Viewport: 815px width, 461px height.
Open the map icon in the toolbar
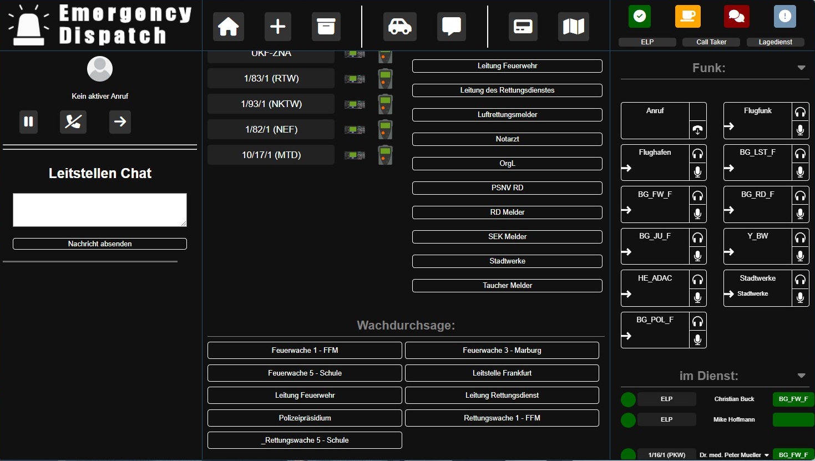pos(573,27)
